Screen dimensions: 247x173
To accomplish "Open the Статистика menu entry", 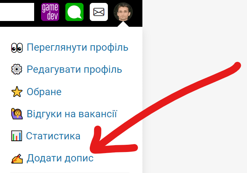I will (53, 136).
